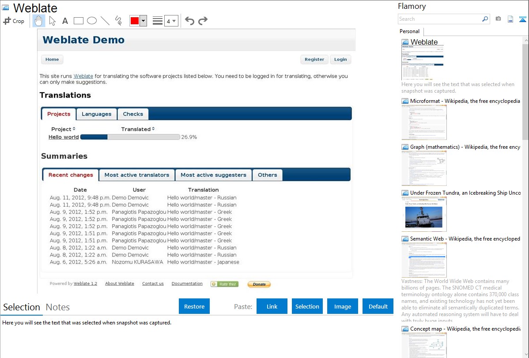The image size is (529, 358).
Task: Open the Personal tab in Flamory panel
Action: pyautogui.click(x=410, y=31)
